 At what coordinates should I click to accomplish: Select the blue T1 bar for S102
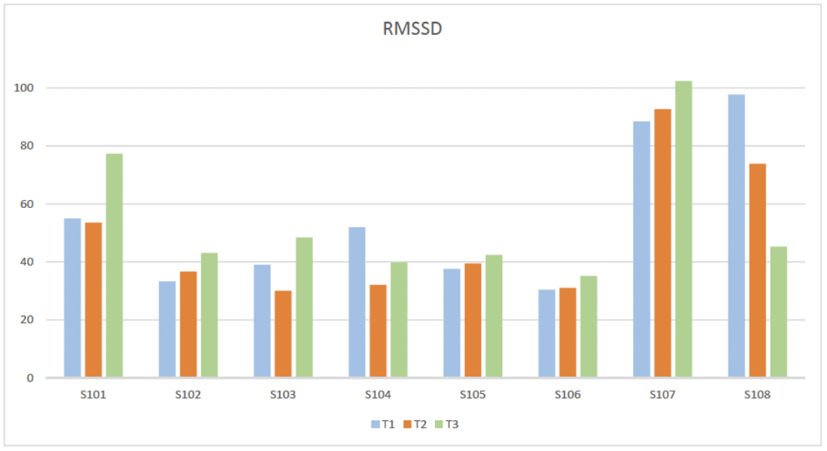point(167,329)
